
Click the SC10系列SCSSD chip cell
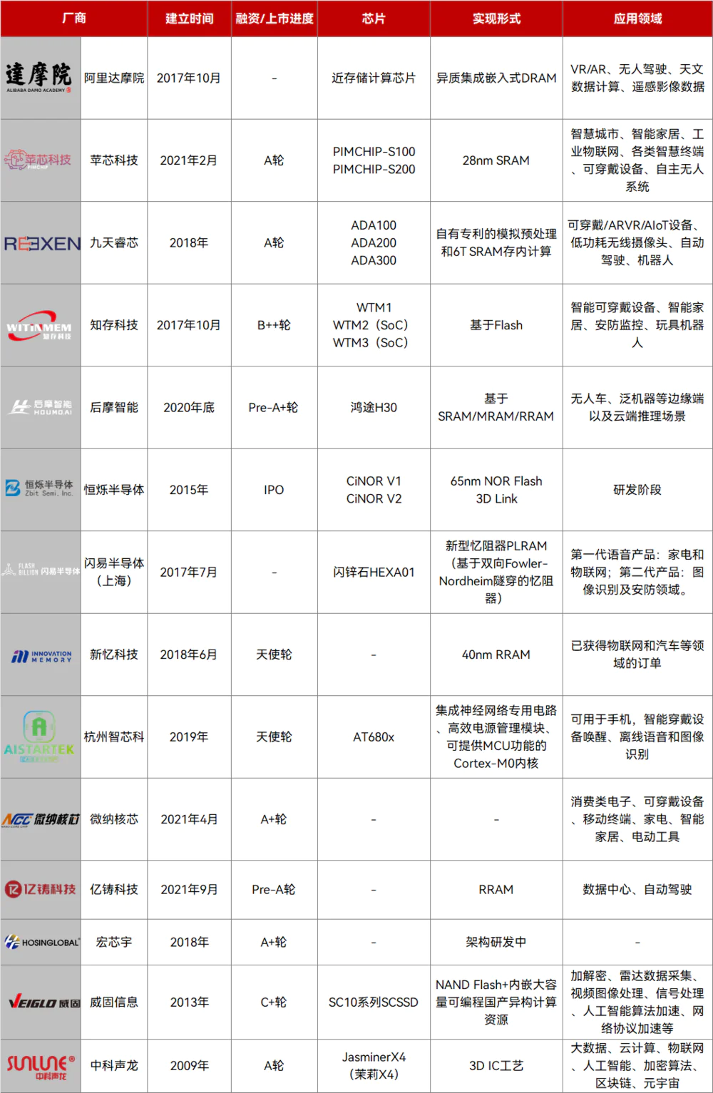pyautogui.click(x=374, y=1002)
